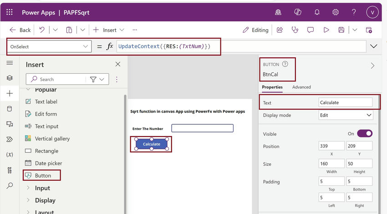The image size is (387, 214).
Task: Close the Insert panel
Action: (x=118, y=64)
